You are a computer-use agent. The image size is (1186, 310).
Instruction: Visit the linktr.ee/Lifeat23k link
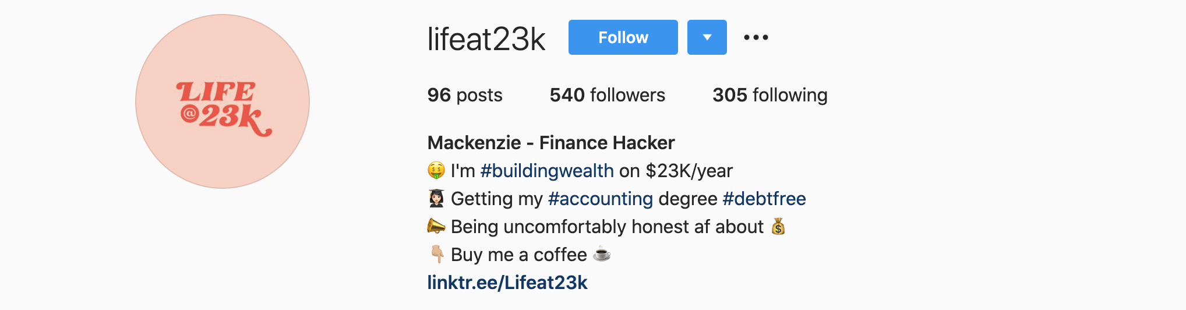(507, 283)
